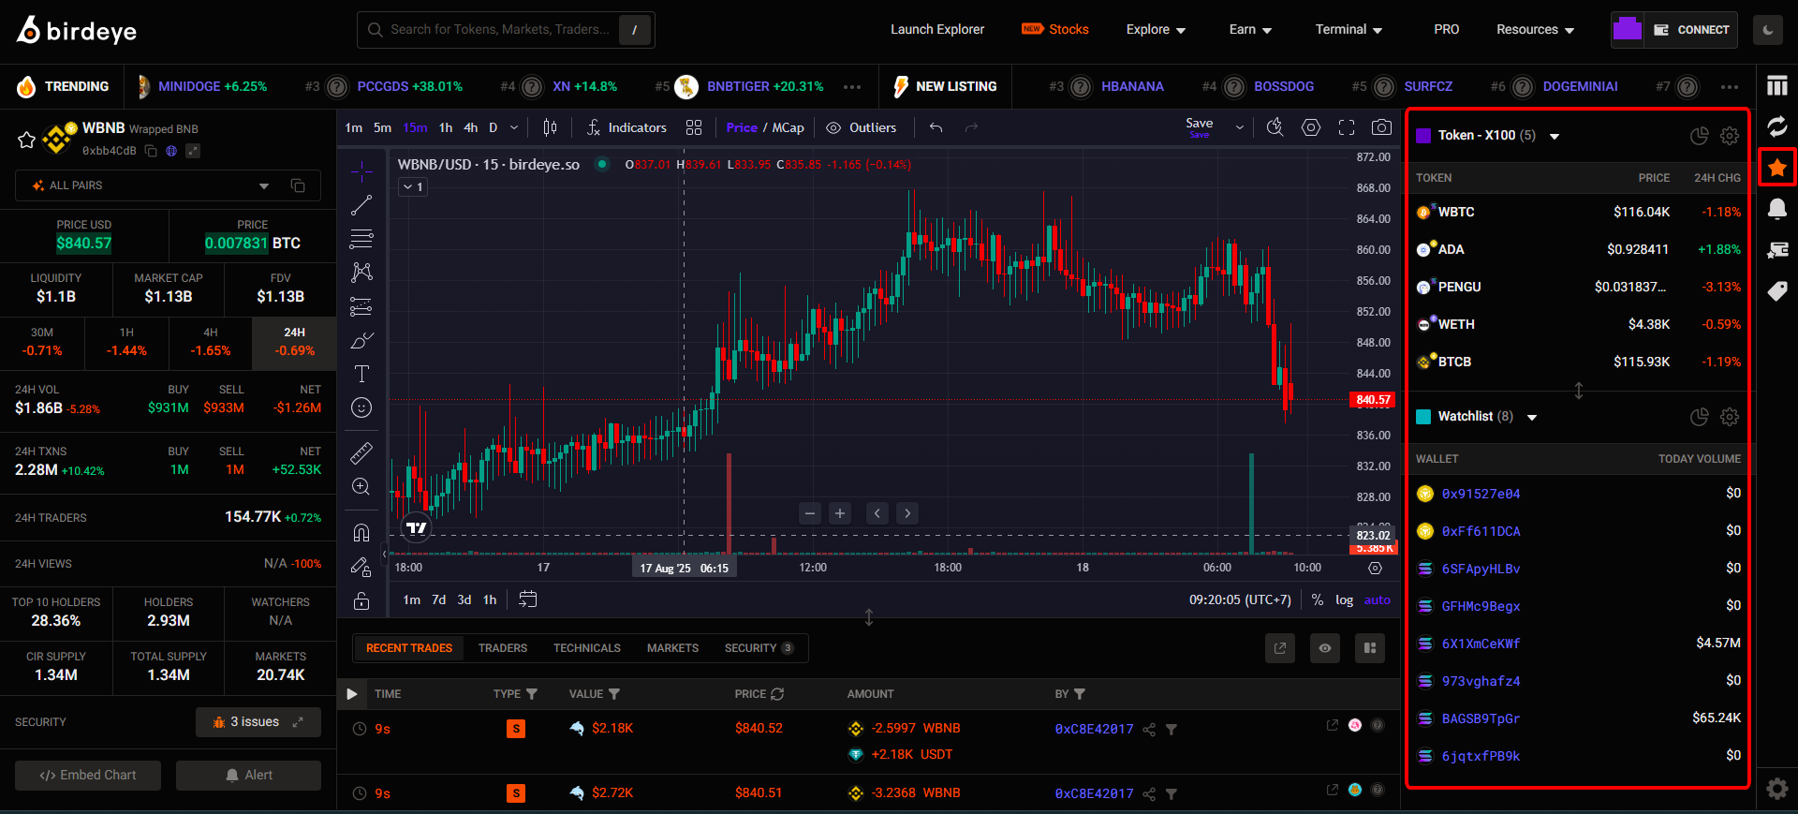
Task: Switch to the TECHNICALS tab
Action: click(587, 648)
